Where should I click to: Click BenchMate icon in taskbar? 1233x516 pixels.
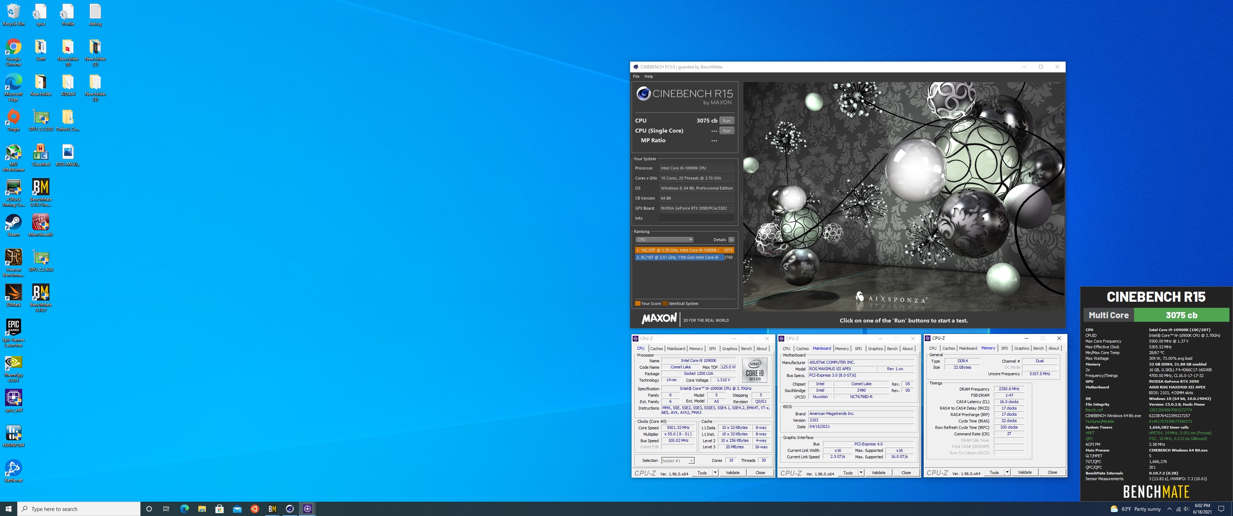(272, 509)
